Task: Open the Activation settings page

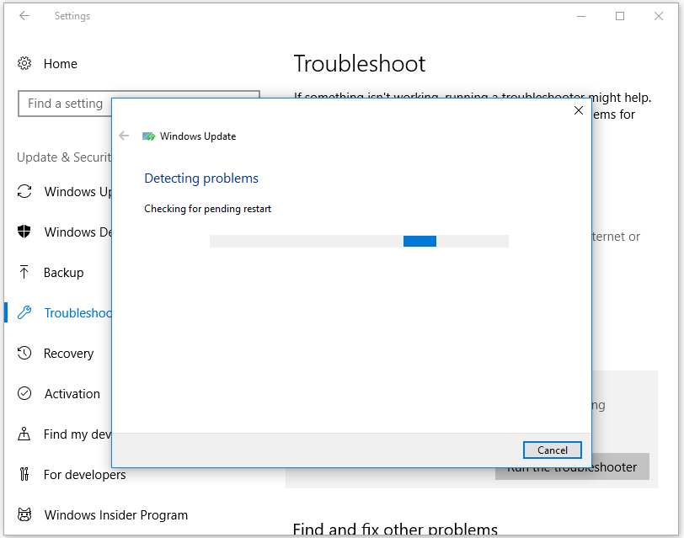Action: click(72, 394)
